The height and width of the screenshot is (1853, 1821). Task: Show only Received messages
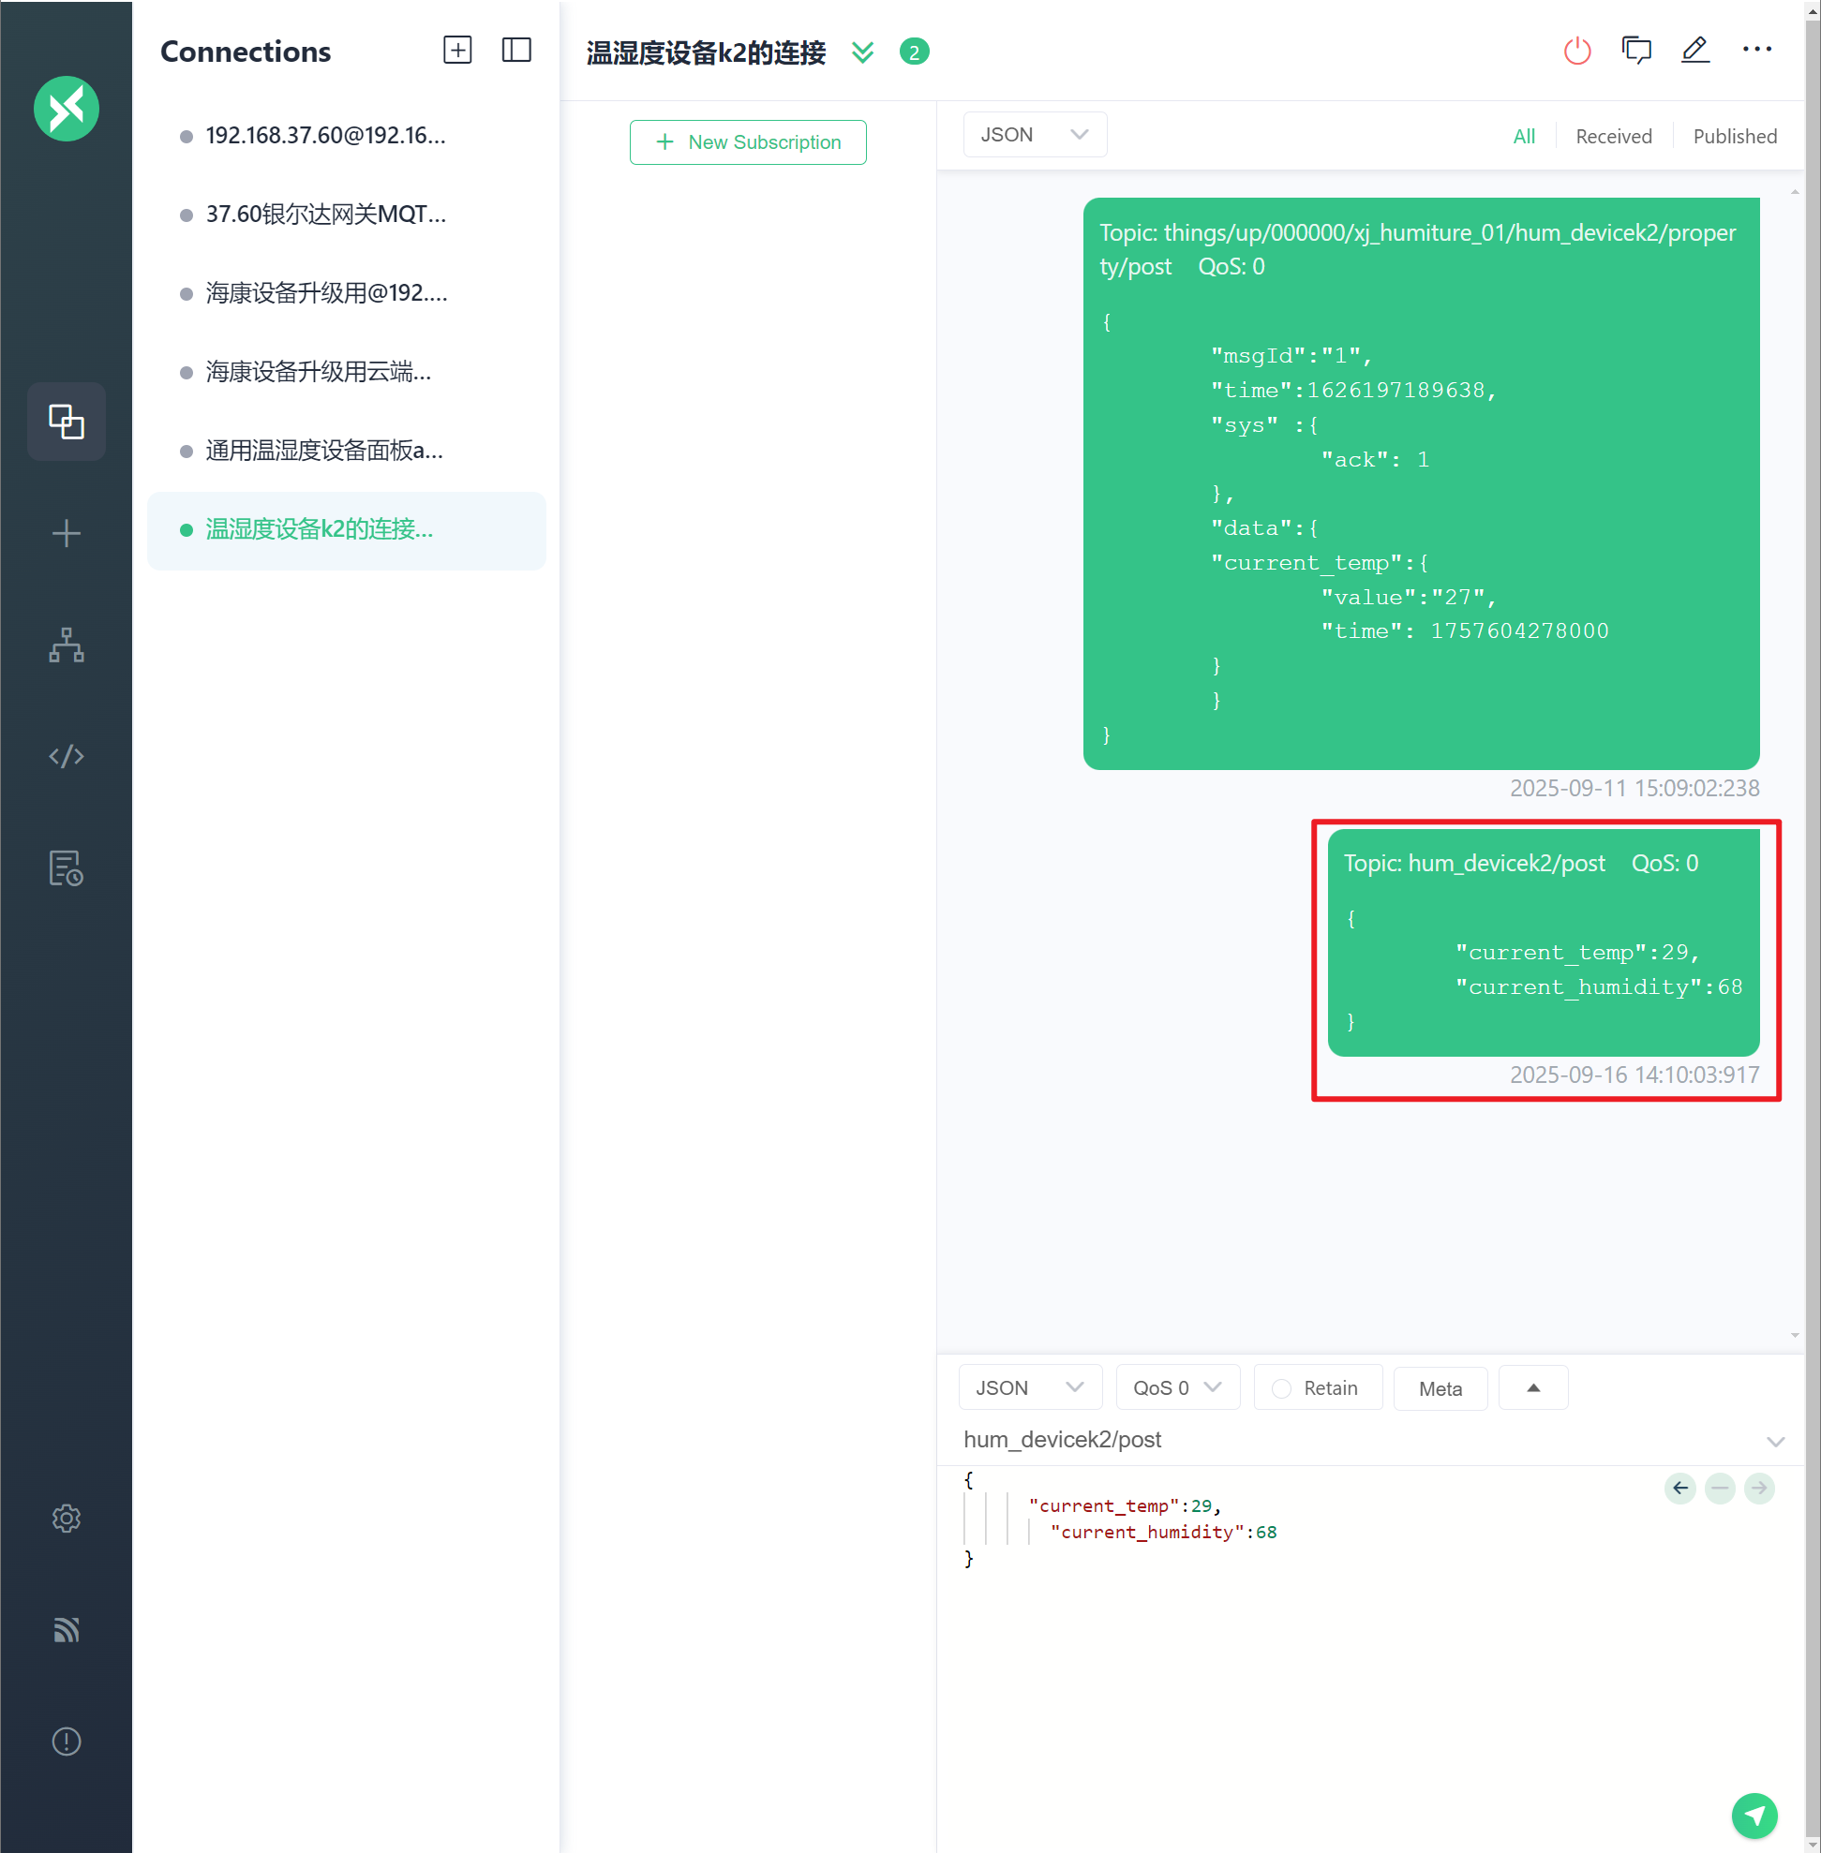(1613, 136)
